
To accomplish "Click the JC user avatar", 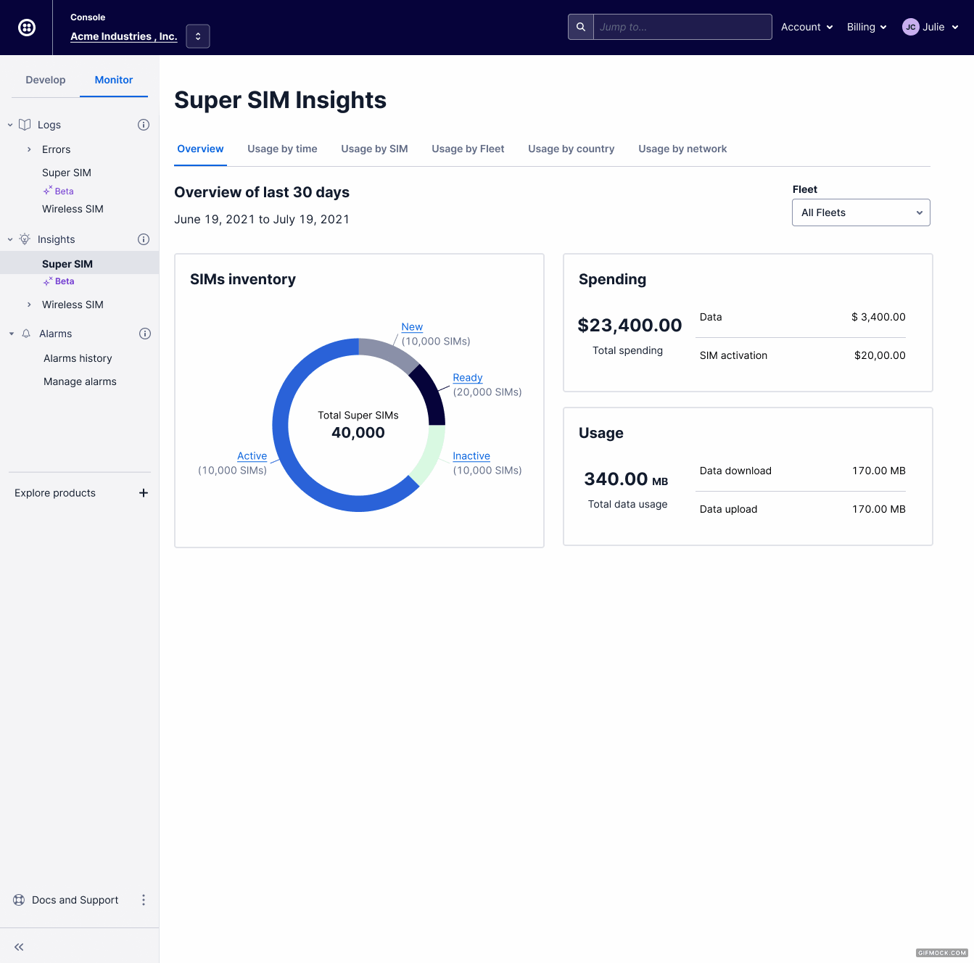I will click(910, 27).
